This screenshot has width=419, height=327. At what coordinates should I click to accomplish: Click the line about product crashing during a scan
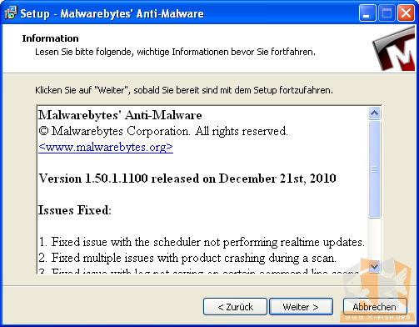click(x=187, y=259)
